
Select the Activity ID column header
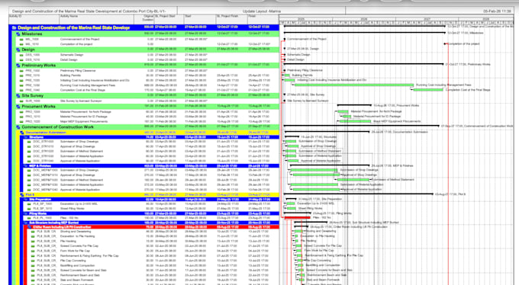34,19
